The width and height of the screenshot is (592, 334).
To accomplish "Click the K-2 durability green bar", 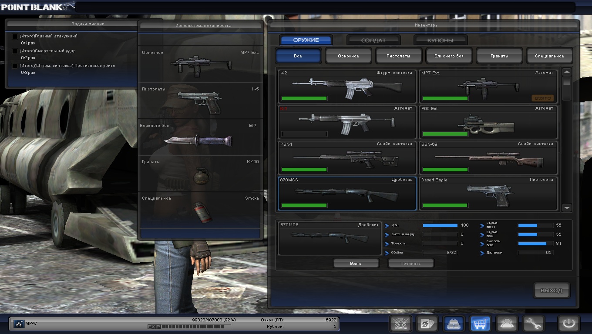I will 304,98.
